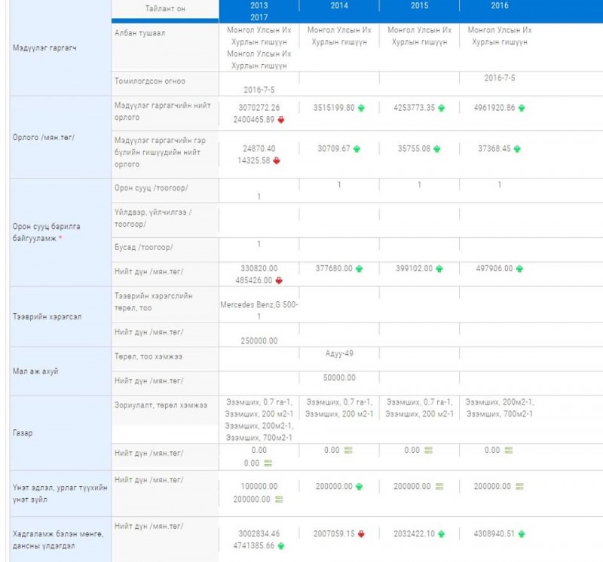The image size is (603, 562).
Task: Click the Мал аж ахуй category cell
Action: [x=60, y=371]
